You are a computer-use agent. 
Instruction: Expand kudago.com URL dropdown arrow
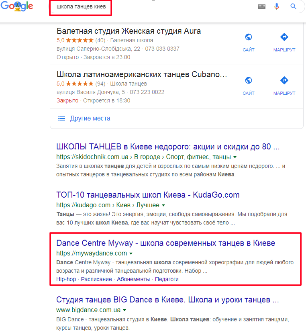163,206
